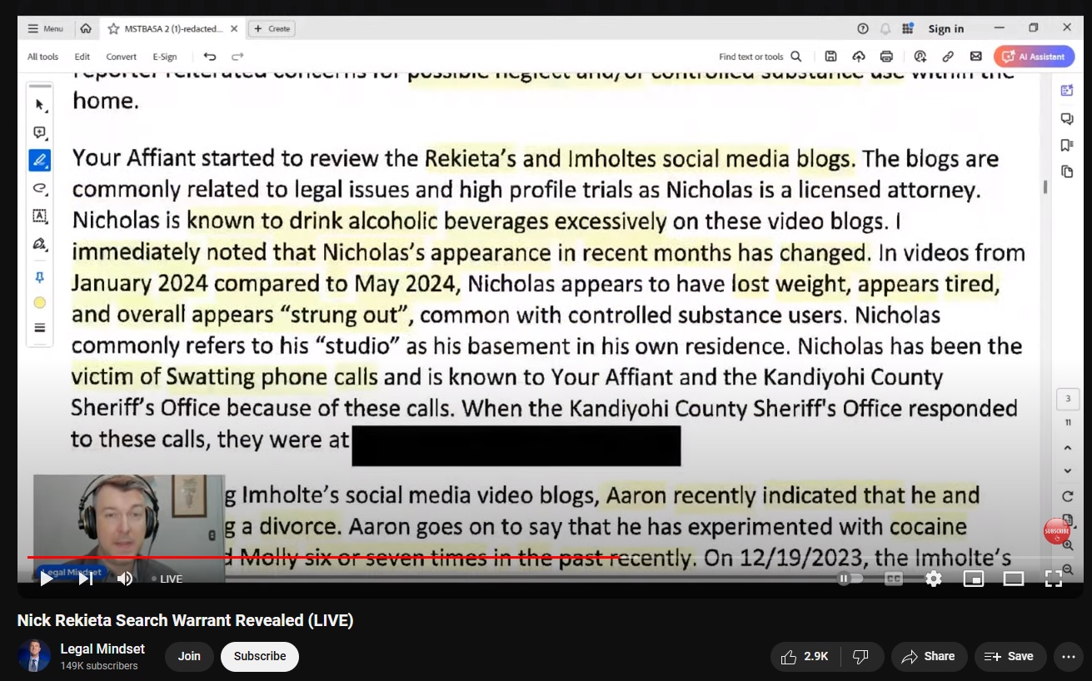Upload file via cloud icon
1092x681 pixels.
[x=859, y=57]
